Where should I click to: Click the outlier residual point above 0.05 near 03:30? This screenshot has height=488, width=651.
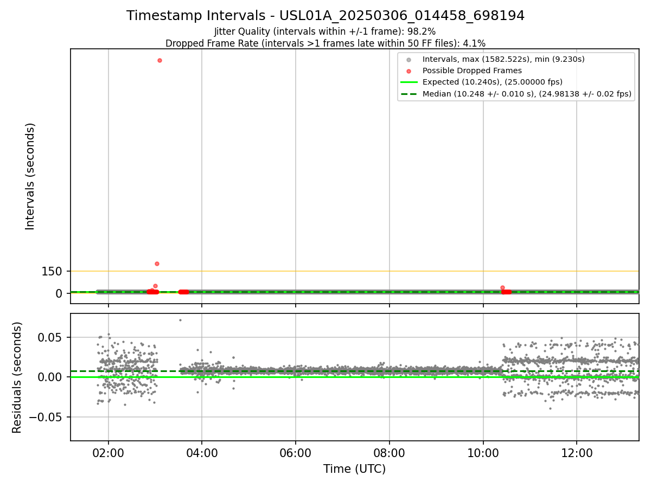(180, 320)
